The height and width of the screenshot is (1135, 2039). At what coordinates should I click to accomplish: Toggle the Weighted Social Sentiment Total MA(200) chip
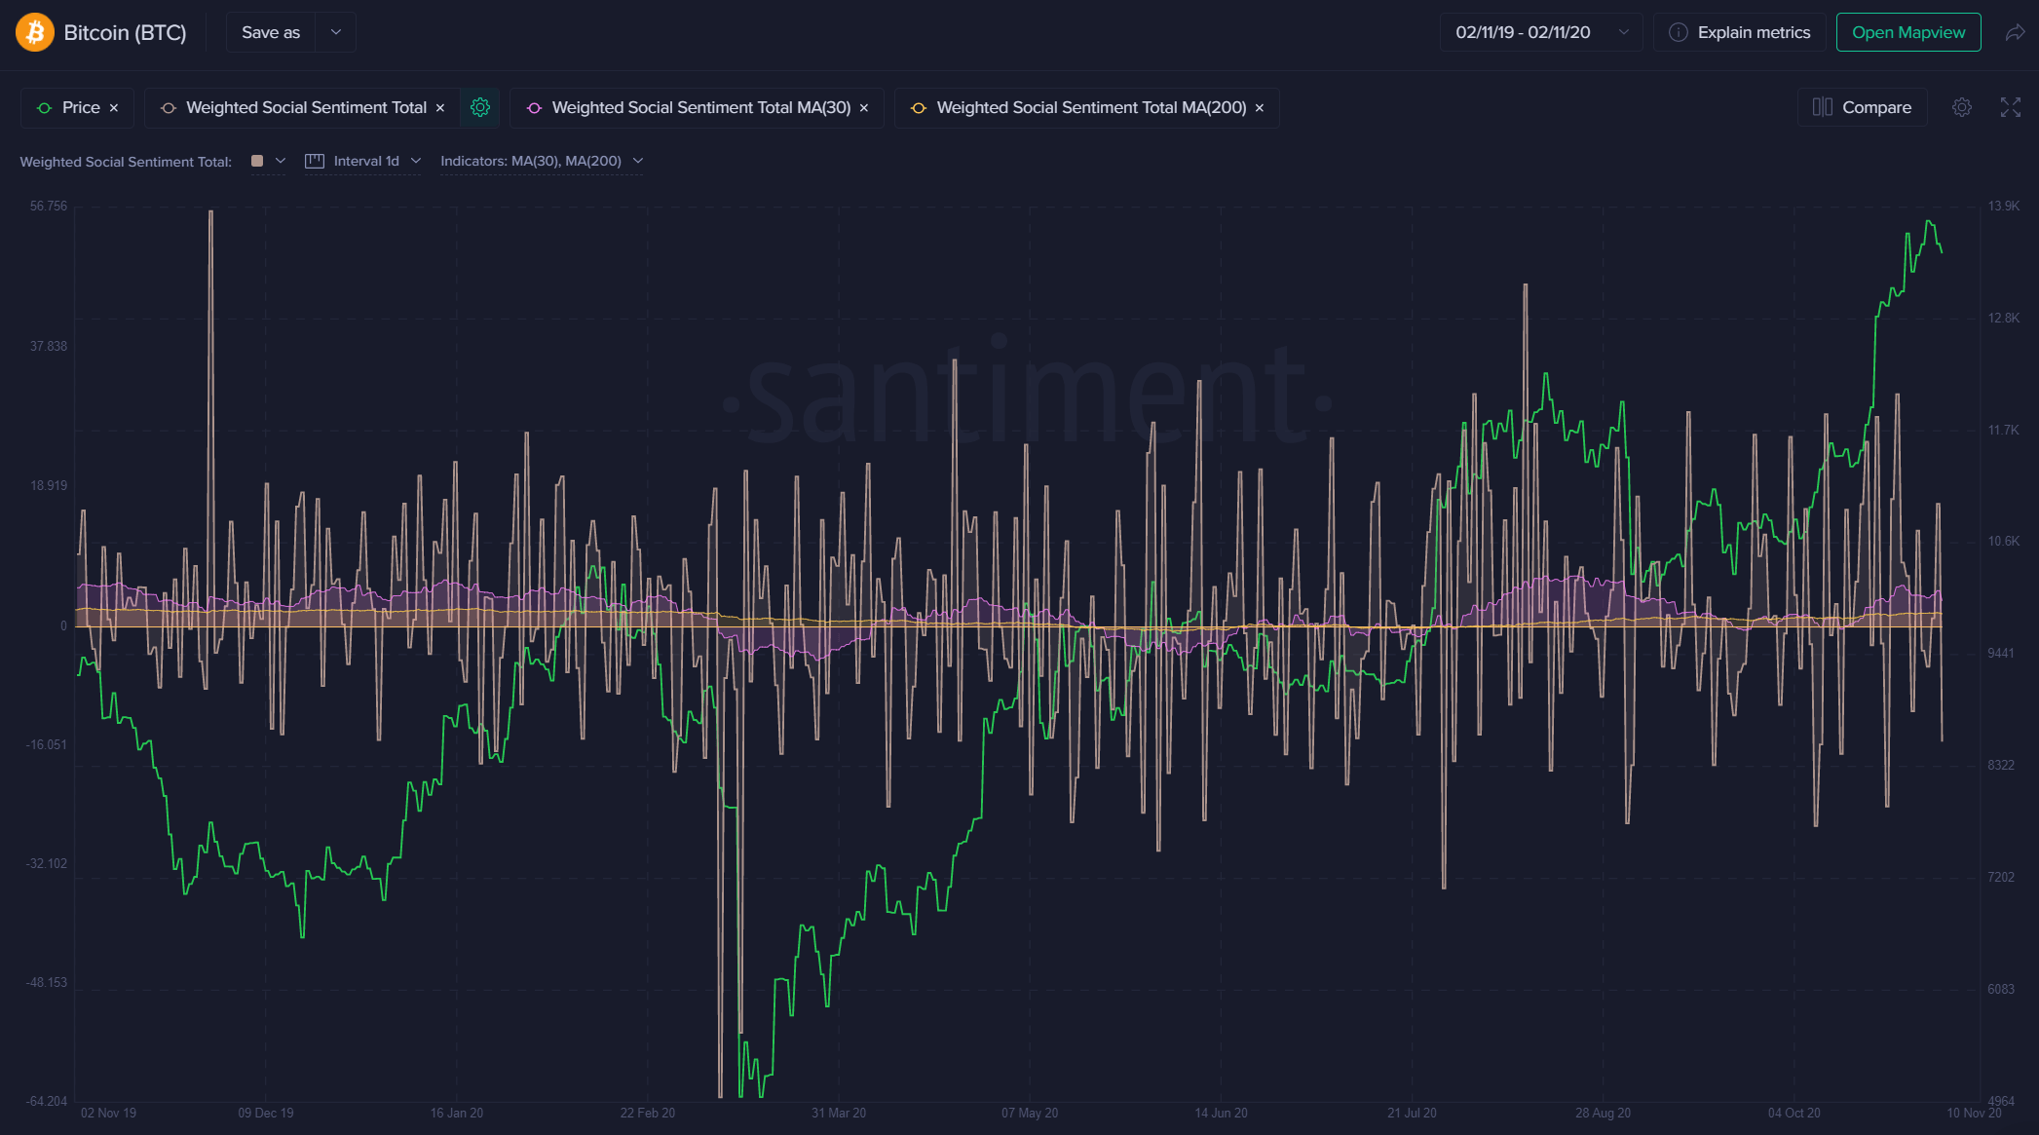tap(1087, 107)
